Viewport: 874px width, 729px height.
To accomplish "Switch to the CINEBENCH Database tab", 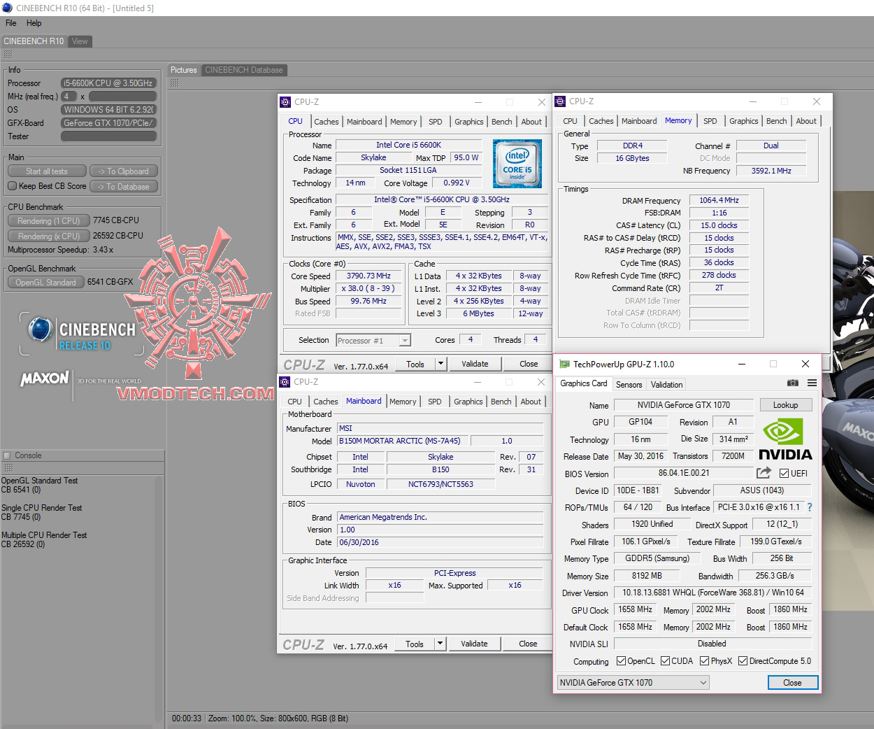I will (243, 70).
